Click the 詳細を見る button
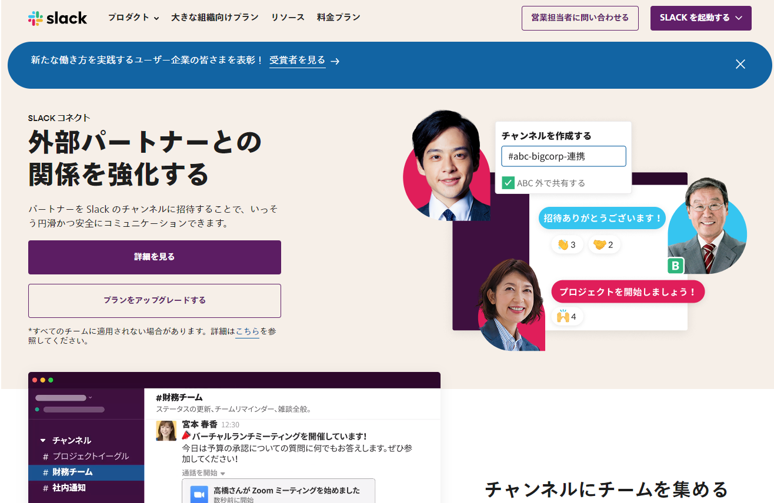 (155, 257)
